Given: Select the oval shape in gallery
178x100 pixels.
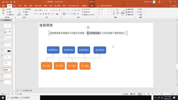Looking at the screenshot, I should (112, 9).
